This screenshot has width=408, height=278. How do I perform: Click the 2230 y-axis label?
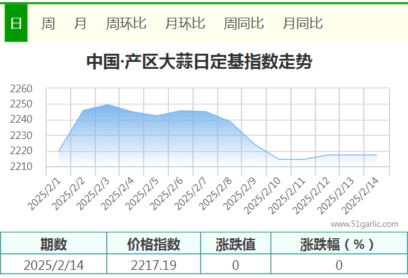tap(21, 135)
